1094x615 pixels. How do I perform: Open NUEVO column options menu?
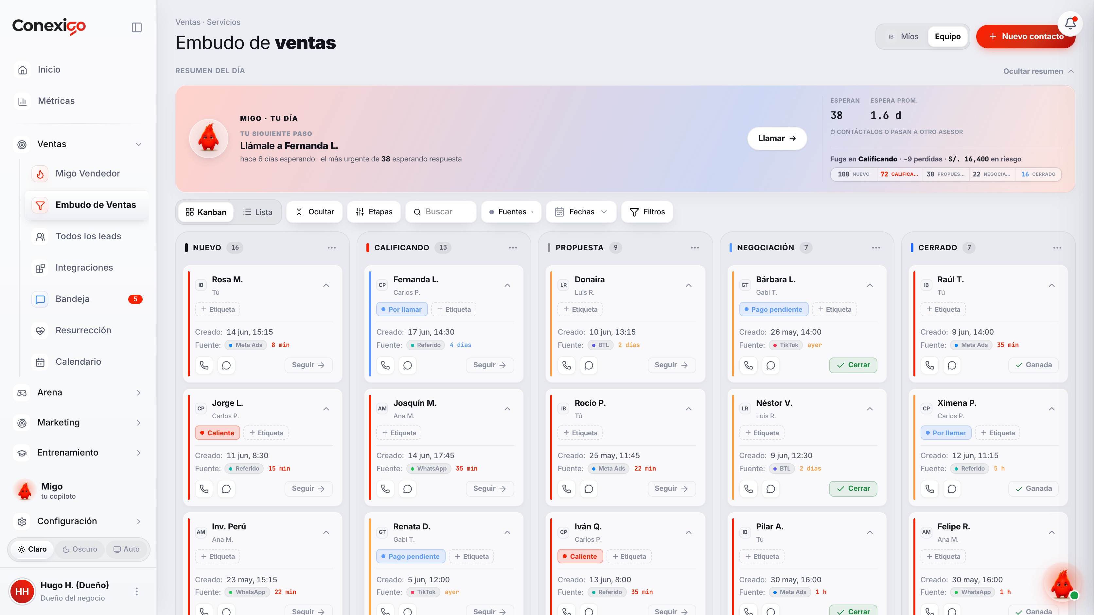pos(332,248)
